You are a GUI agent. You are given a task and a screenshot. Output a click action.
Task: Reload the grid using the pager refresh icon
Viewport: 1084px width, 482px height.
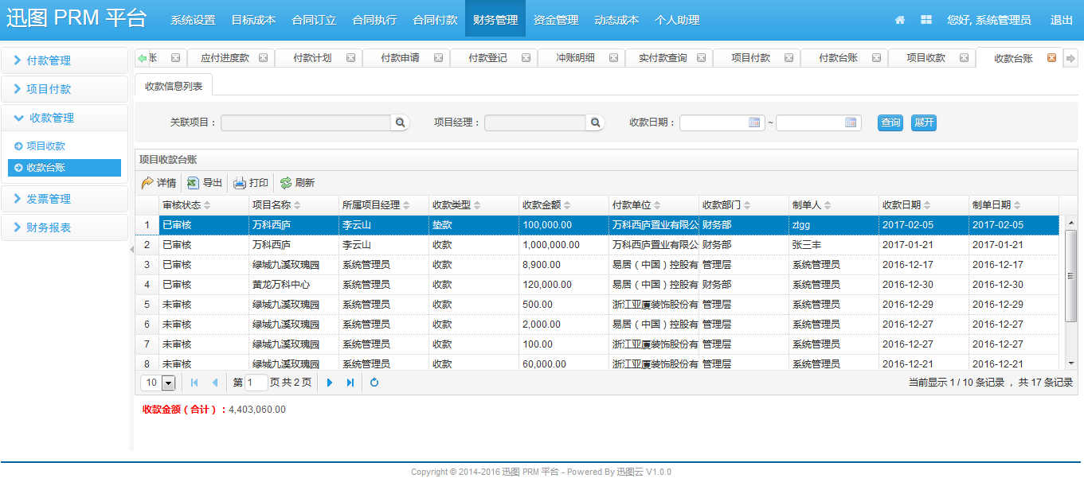tap(374, 383)
